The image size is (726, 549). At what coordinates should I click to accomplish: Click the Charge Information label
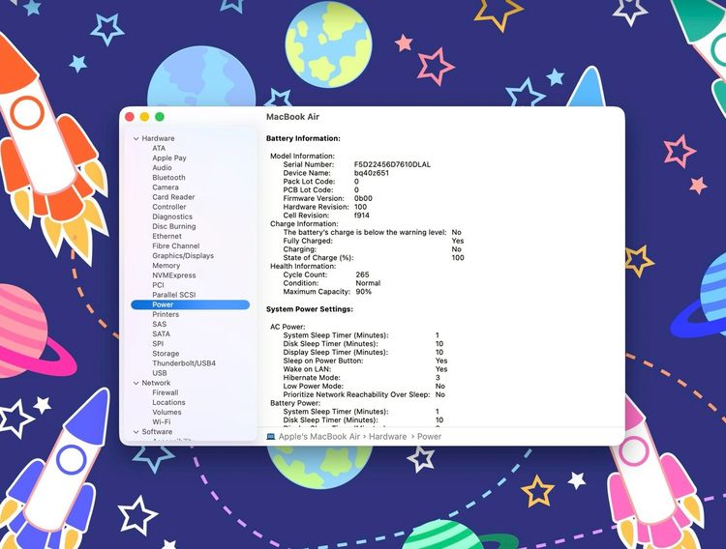coord(304,224)
